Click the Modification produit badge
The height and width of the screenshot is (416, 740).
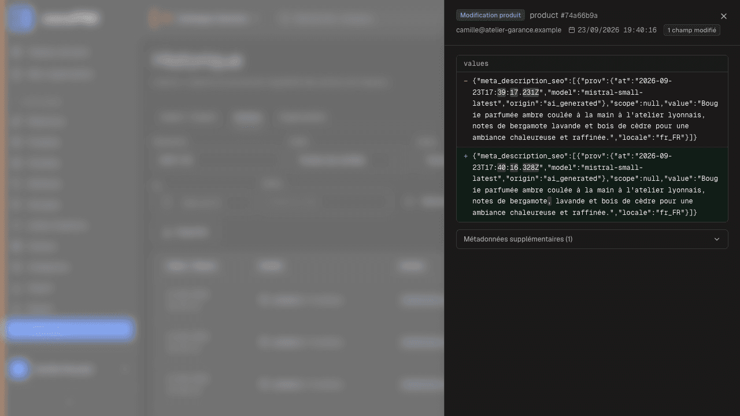490,15
